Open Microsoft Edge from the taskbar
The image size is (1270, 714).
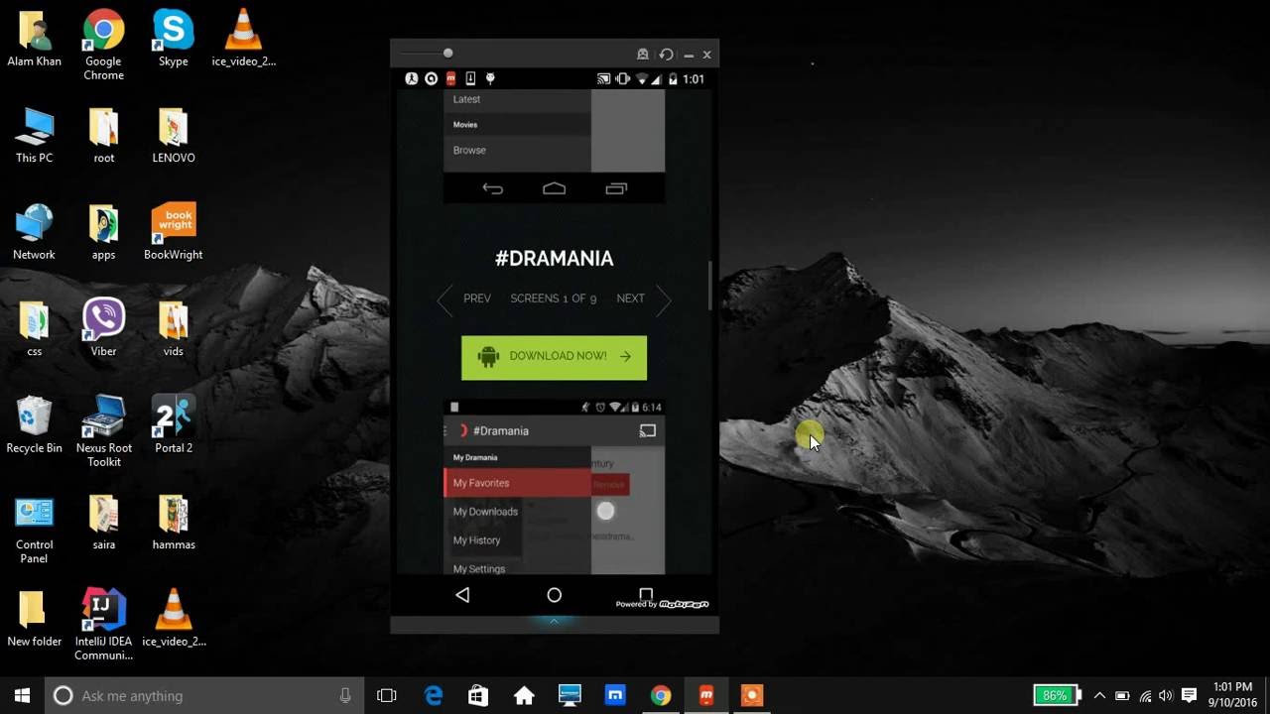click(434, 695)
